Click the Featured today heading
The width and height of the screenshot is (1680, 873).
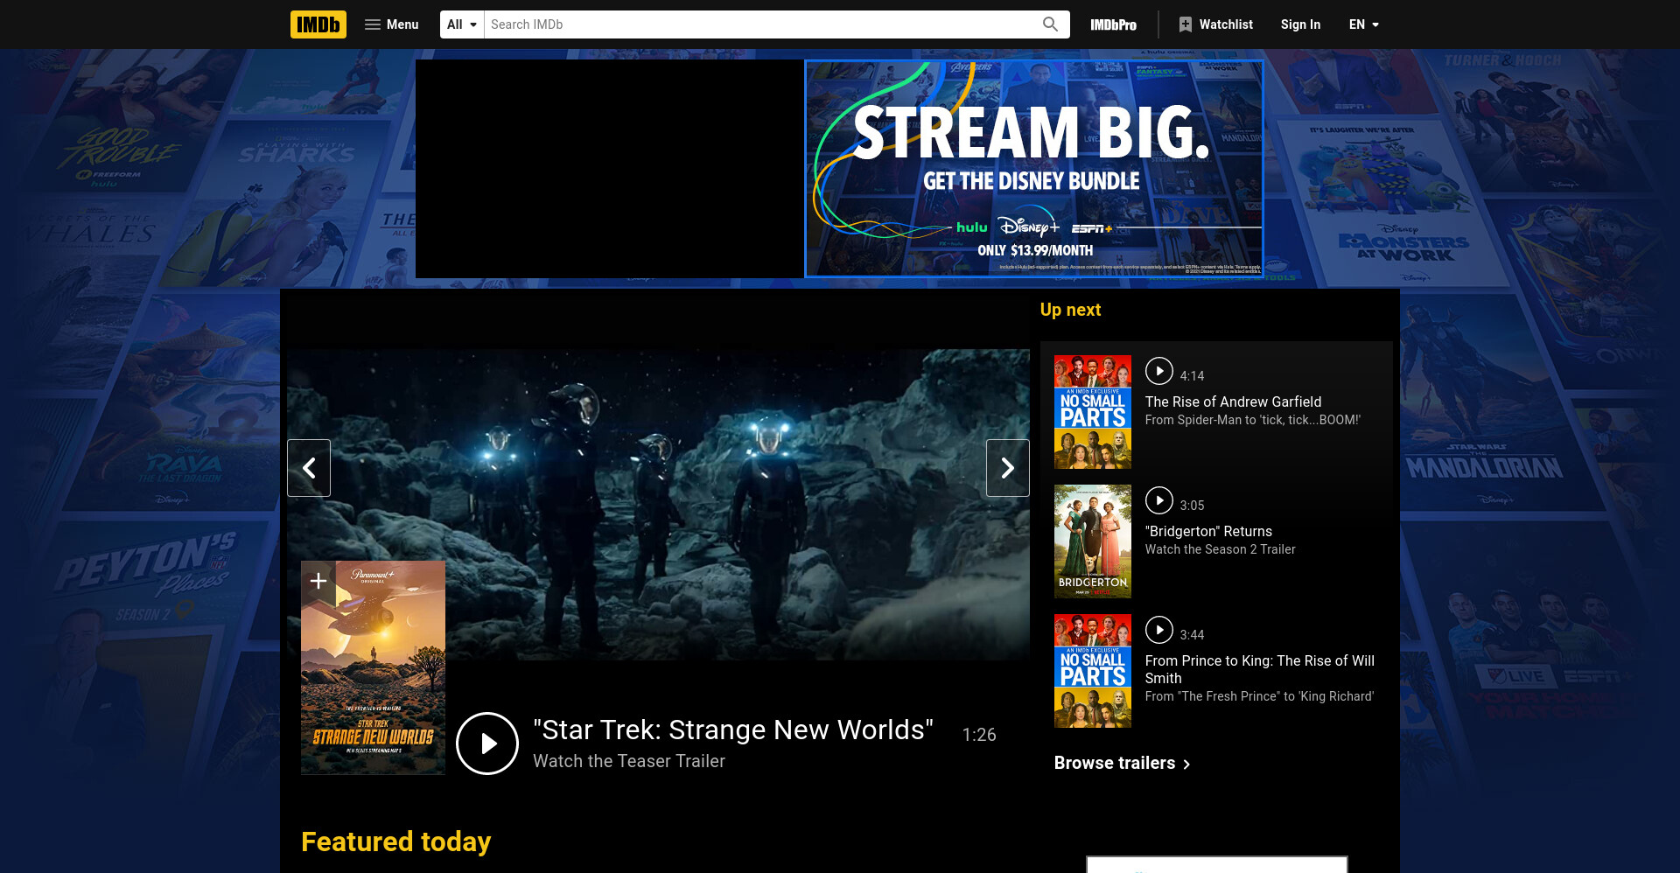click(395, 842)
